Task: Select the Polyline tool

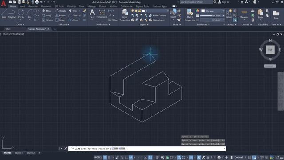Action: 12,14
